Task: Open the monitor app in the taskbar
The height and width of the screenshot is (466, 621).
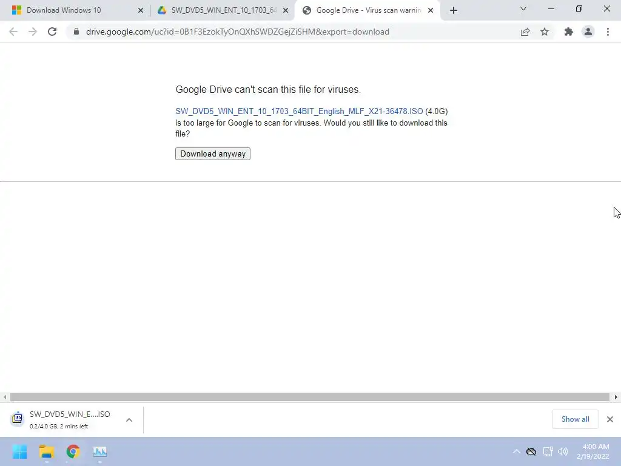Action: pyautogui.click(x=100, y=451)
